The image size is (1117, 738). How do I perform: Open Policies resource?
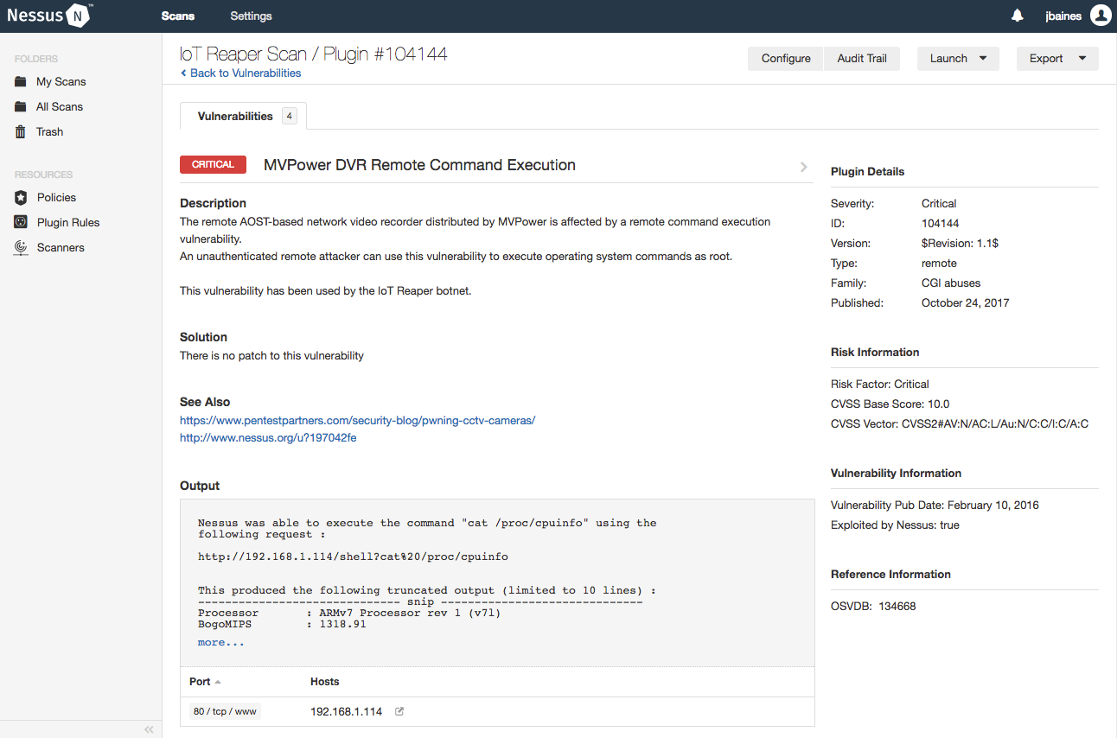tap(56, 197)
